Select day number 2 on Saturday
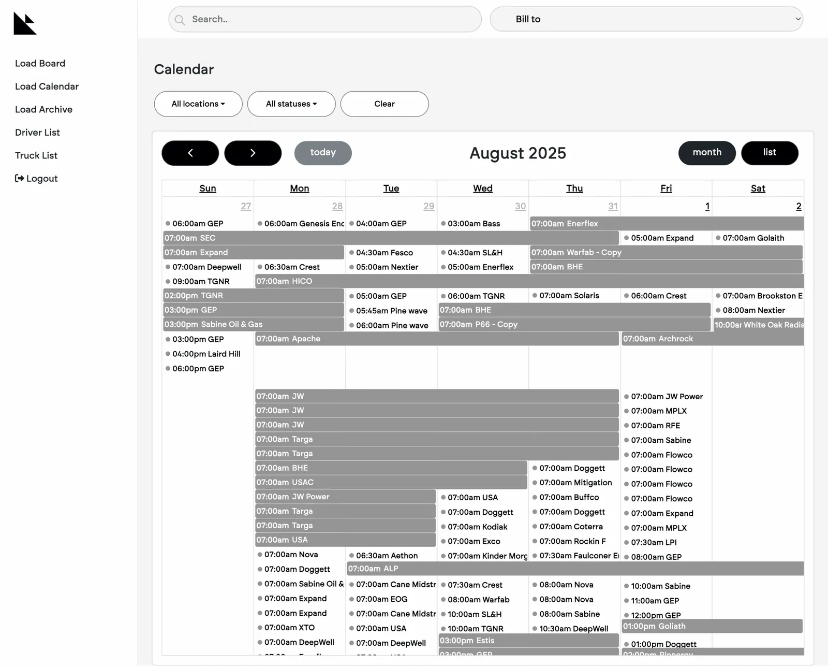 (x=799, y=207)
